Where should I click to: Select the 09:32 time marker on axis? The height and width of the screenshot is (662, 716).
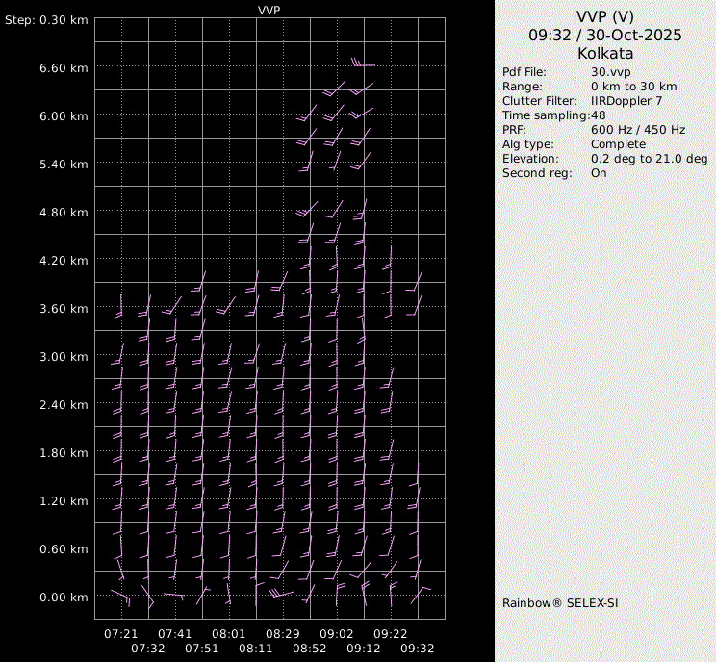[x=418, y=649]
